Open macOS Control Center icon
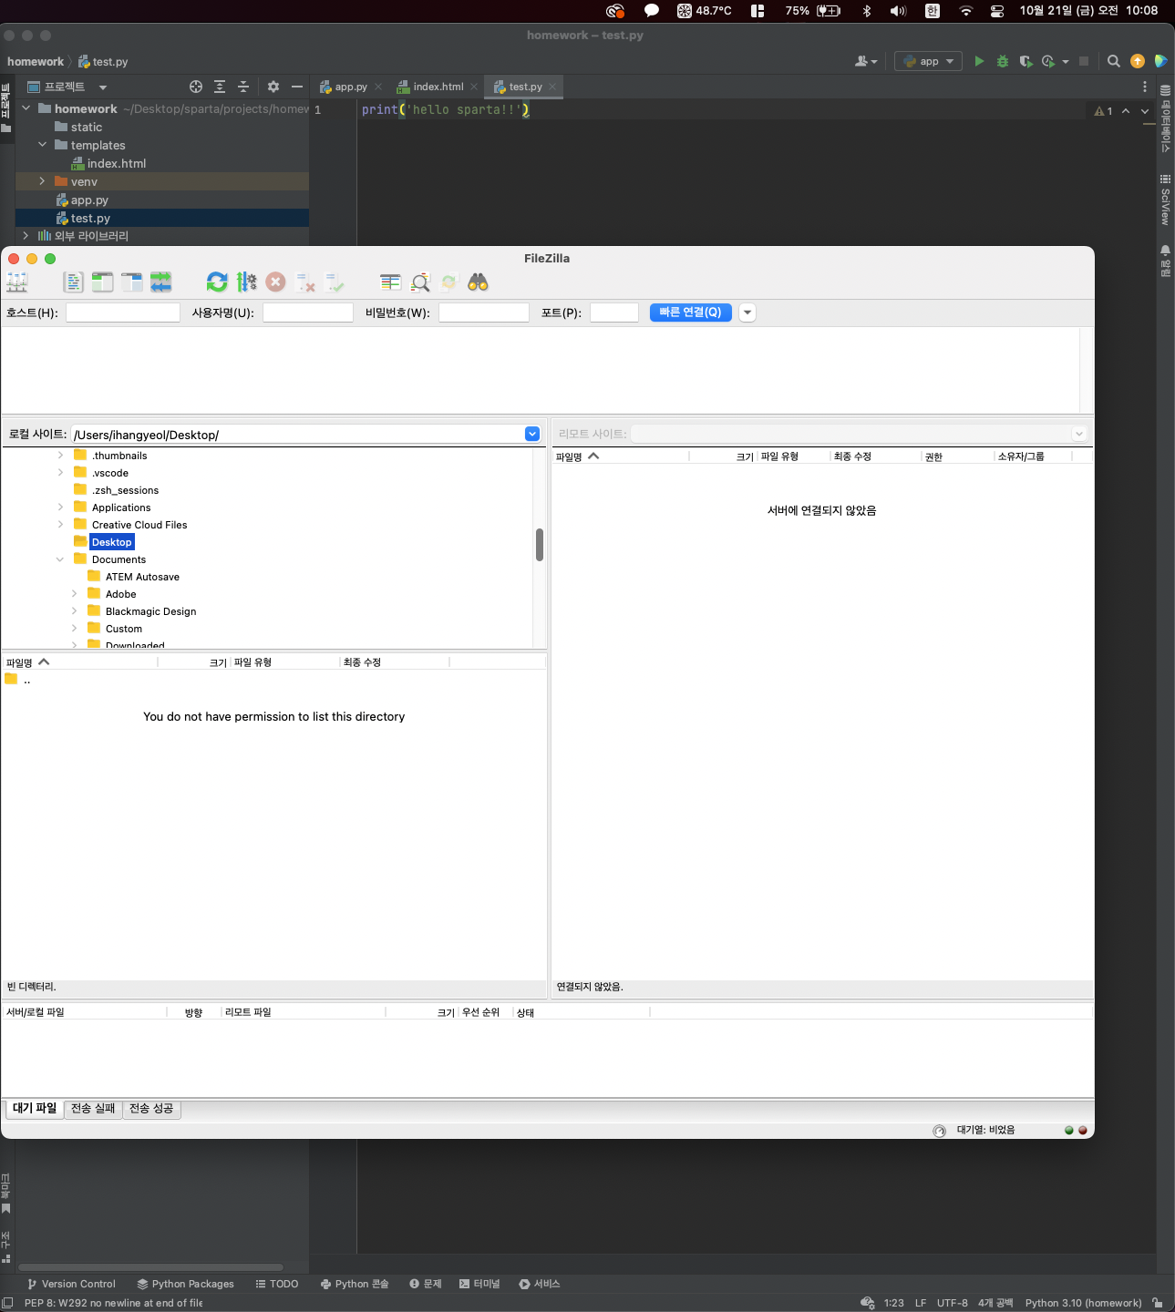1175x1312 pixels. pos(997,11)
